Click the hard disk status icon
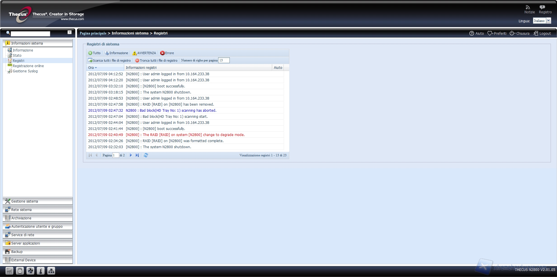 tap(20, 271)
